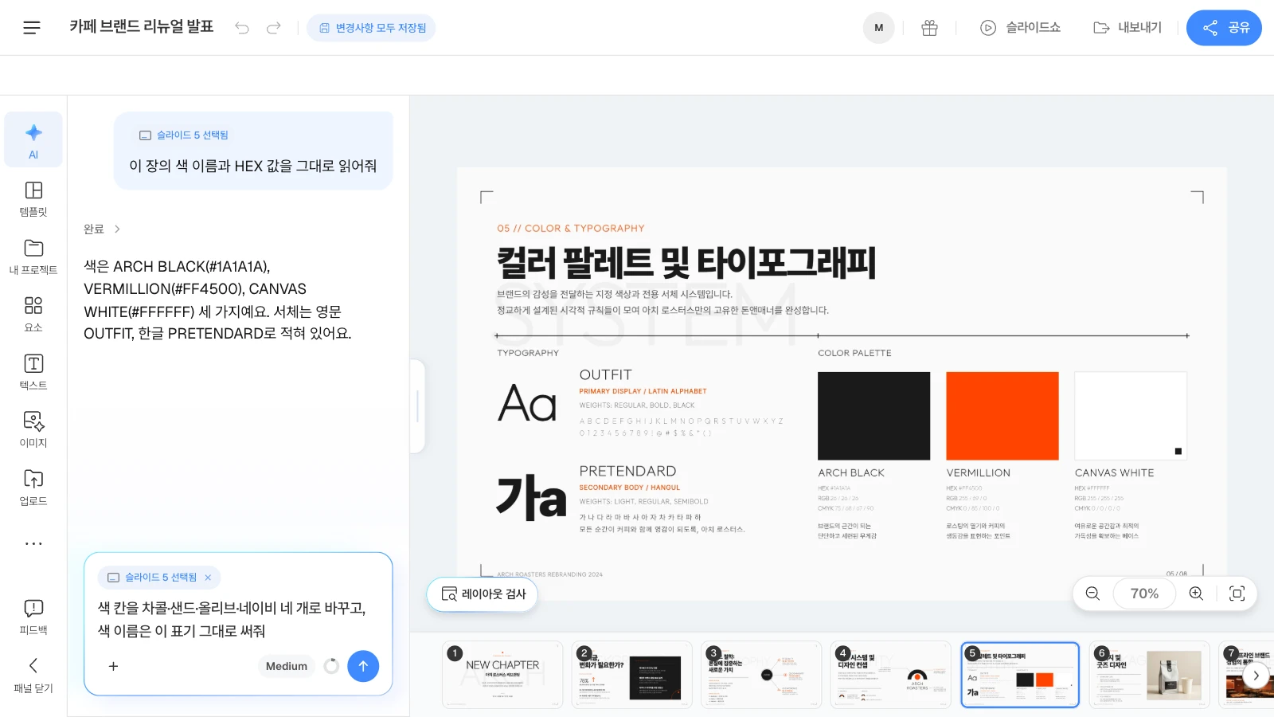Run the 레이아웃 검사 layout check

483,594
